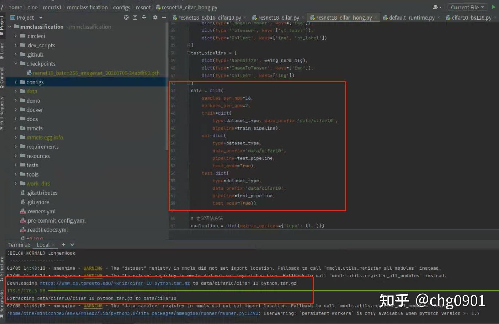Open the Project panel options gear icon
This screenshot has height=324, width=499.
(155, 18)
